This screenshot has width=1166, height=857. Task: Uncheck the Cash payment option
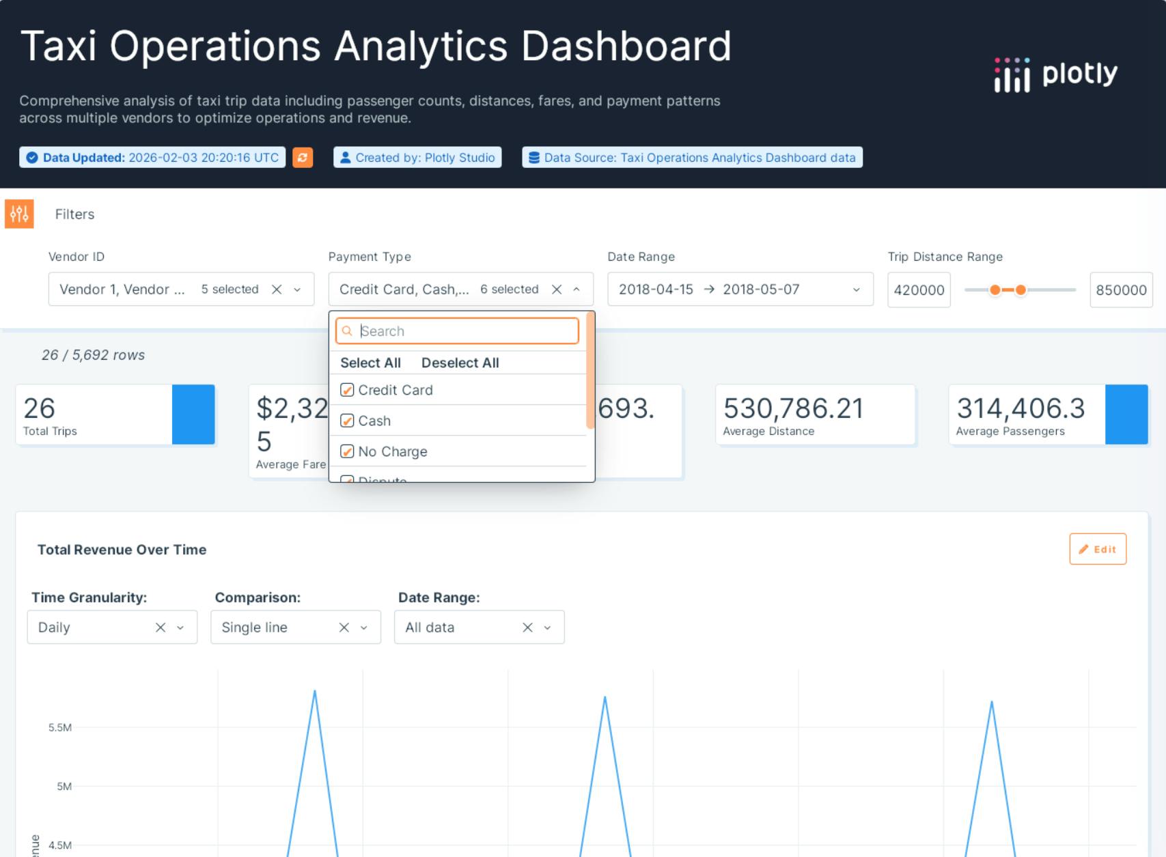(347, 421)
